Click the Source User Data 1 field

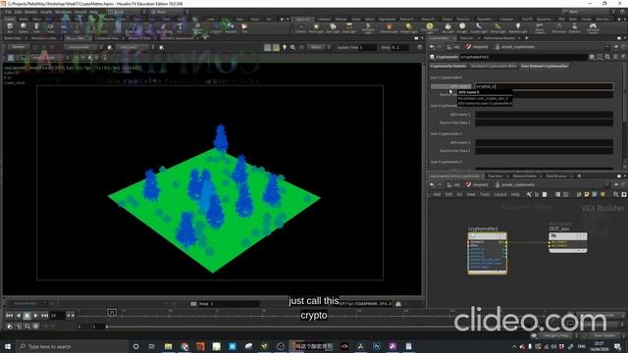544,123
